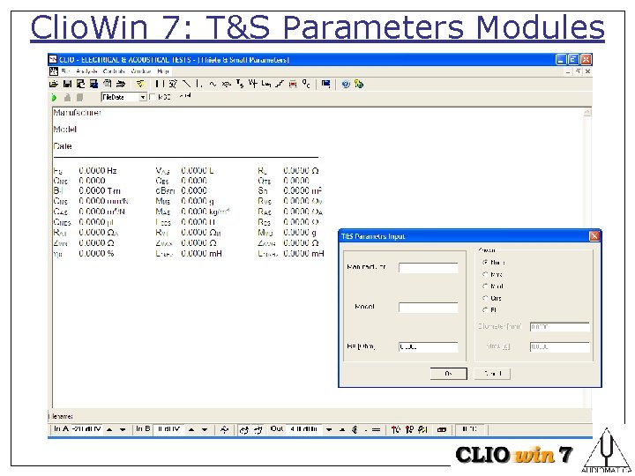This screenshot has width=635, height=476.
Task: Open the Window menu
Action: click(141, 71)
